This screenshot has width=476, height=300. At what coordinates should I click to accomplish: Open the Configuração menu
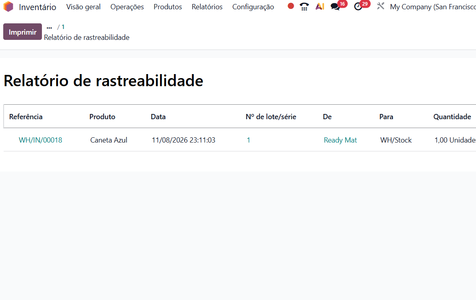(253, 7)
